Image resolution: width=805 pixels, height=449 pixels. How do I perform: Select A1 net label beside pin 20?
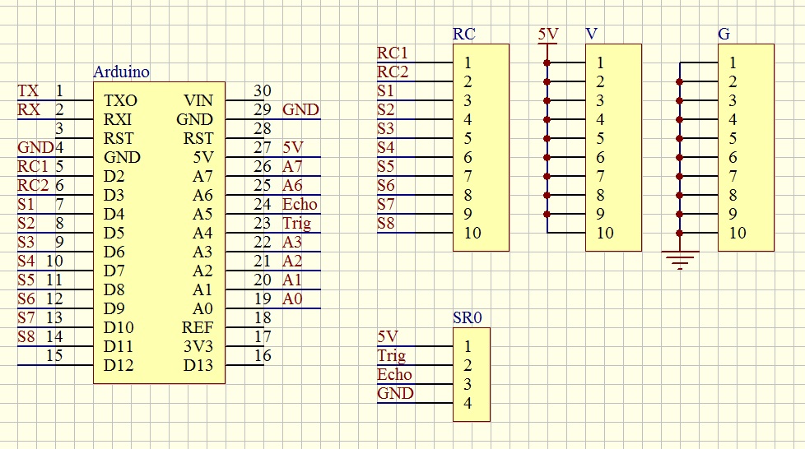point(293,280)
